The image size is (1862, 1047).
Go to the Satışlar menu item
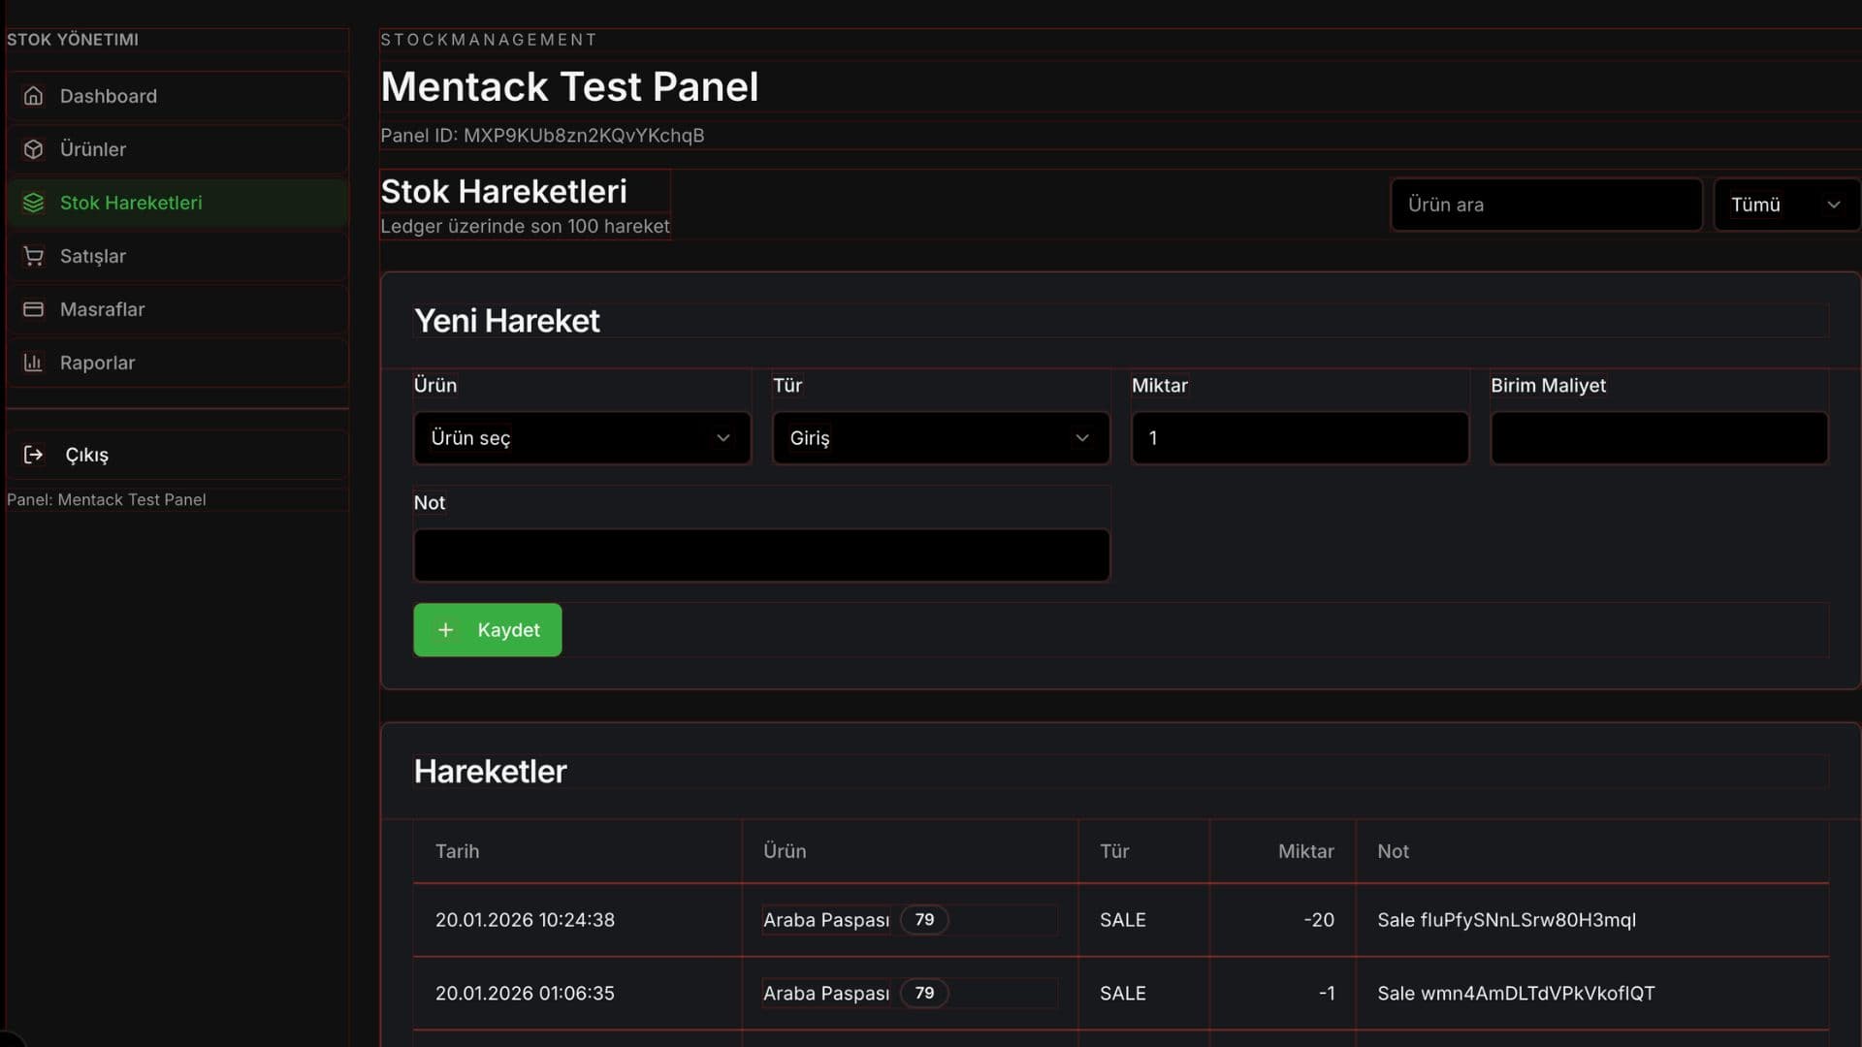click(93, 256)
